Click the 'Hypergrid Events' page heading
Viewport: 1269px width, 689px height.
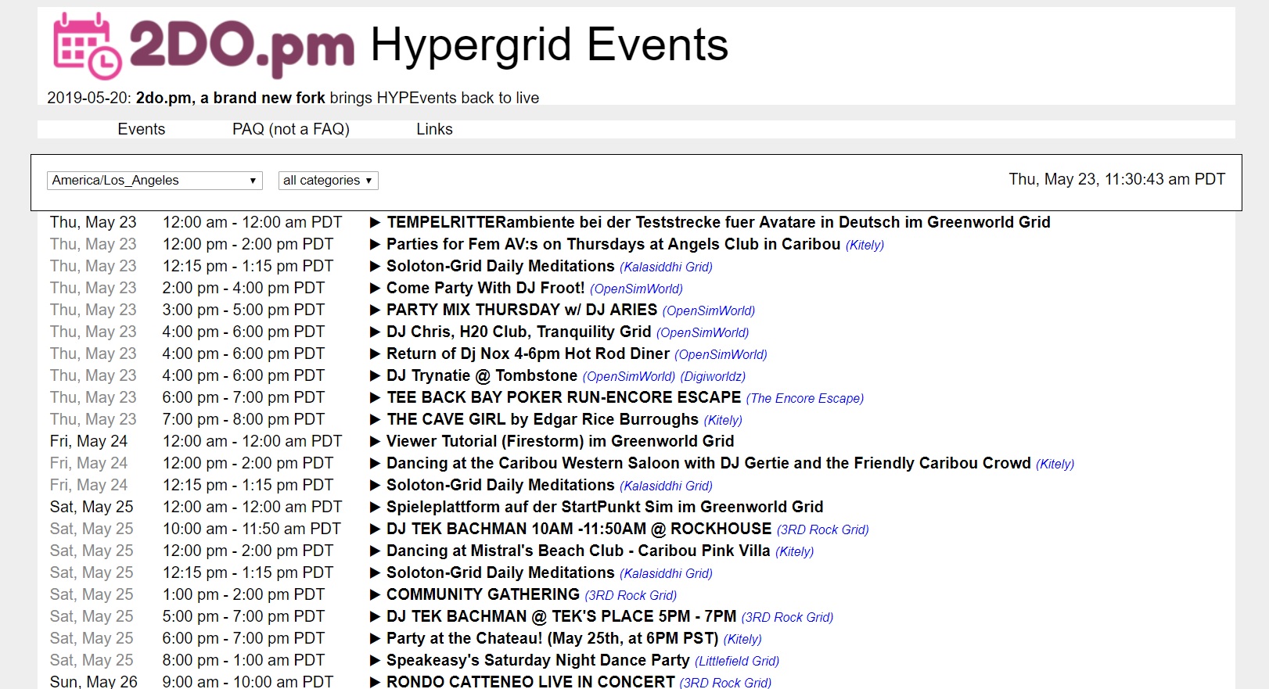[549, 45]
